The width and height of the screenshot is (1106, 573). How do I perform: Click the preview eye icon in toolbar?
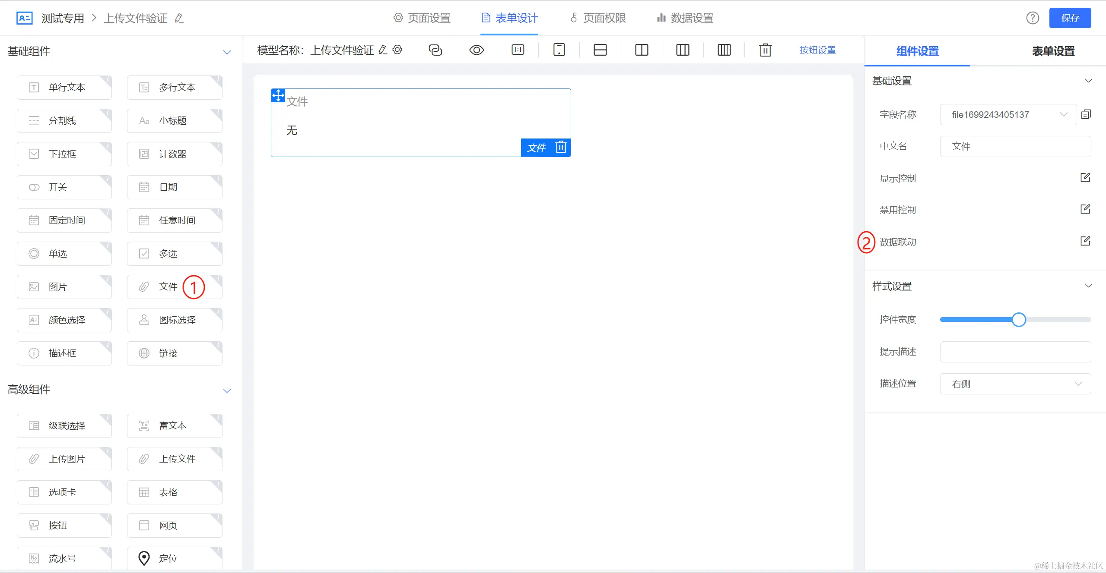(477, 50)
